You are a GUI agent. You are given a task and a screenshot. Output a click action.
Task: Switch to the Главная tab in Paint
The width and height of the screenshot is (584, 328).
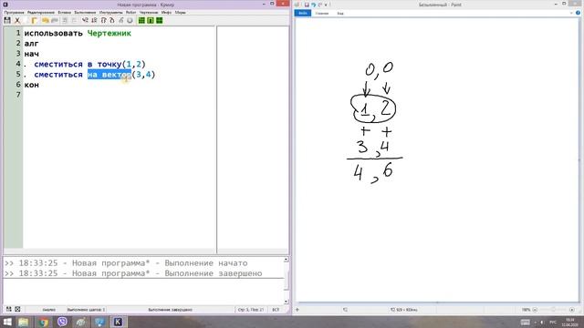click(x=322, y=13)
